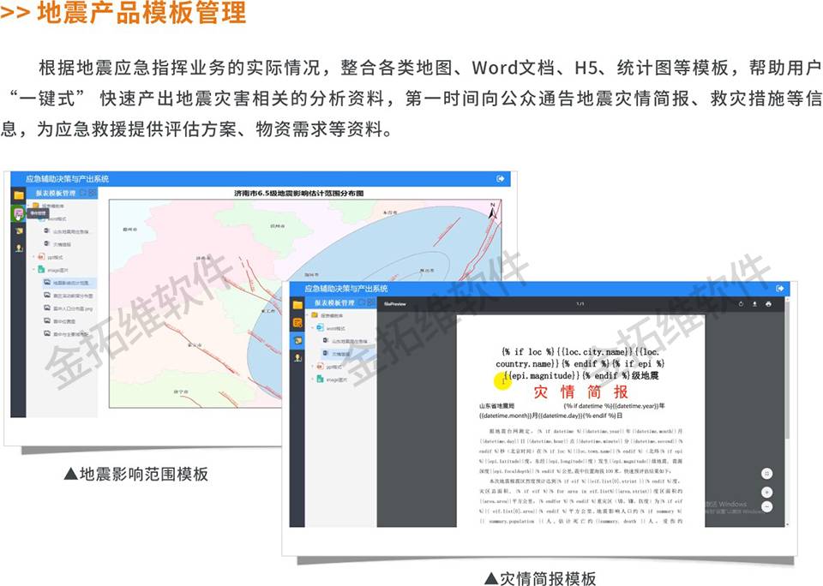The height and width of the screenshot is (586, 823).
Task: Select image图片 in the map window tree
Action: point(53,270)
